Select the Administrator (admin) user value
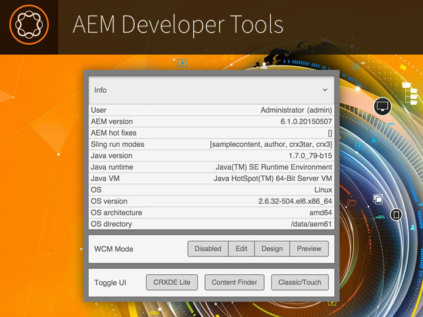This screenshot has width=423, height=317. point(296,110)
